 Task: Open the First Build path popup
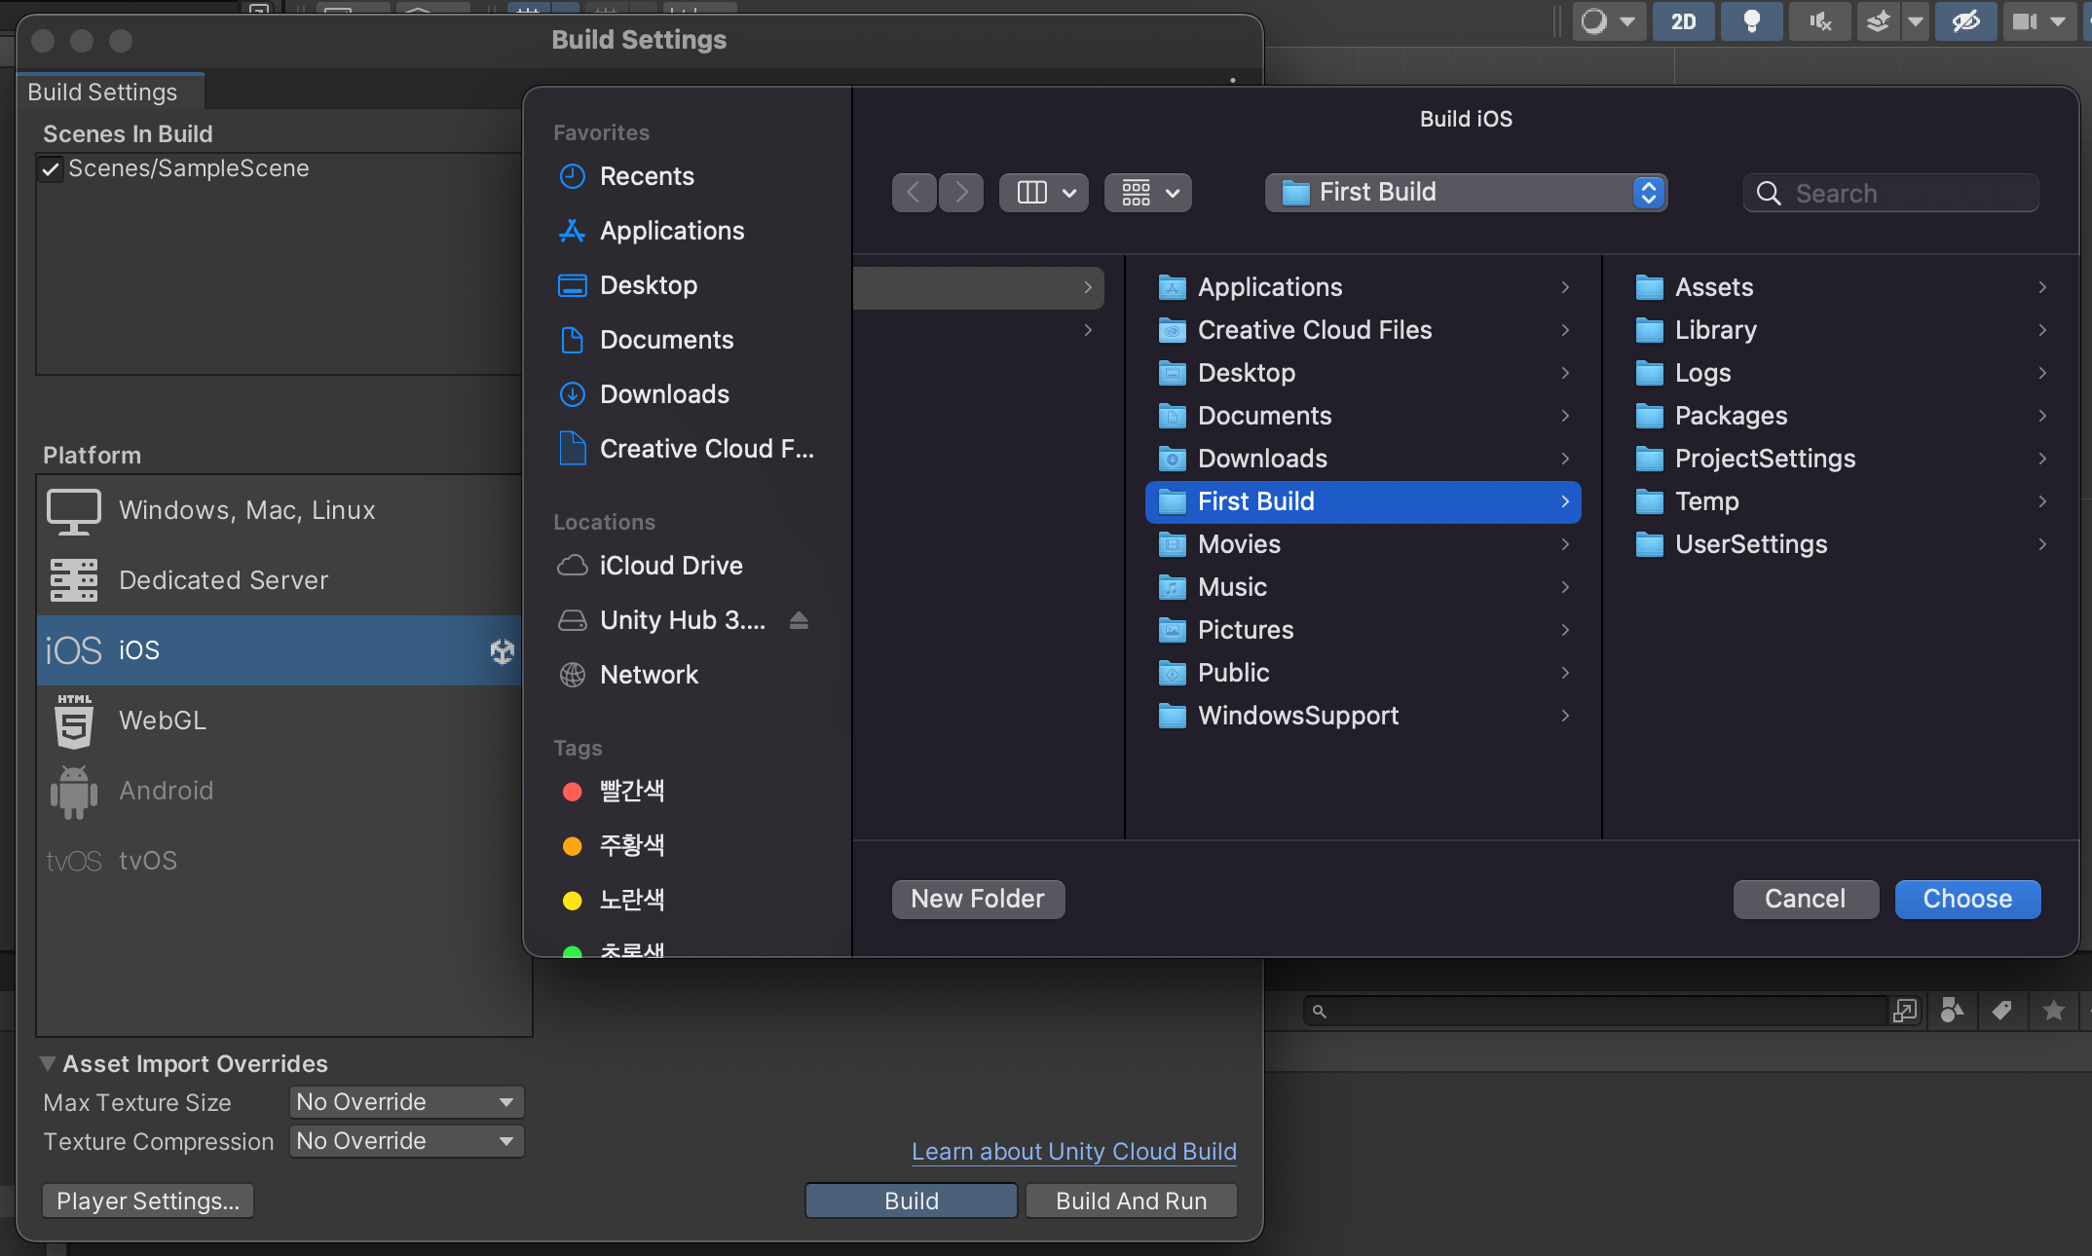click(x=1465, y=193)
